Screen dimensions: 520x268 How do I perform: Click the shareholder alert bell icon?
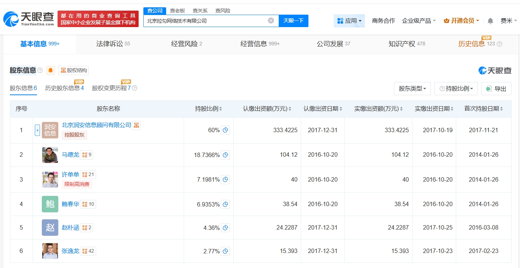51,70
